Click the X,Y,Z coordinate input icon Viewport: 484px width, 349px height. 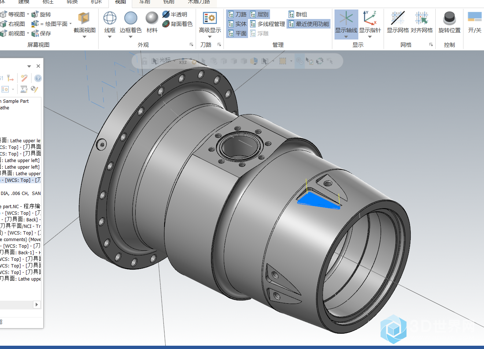coord(183,61)
